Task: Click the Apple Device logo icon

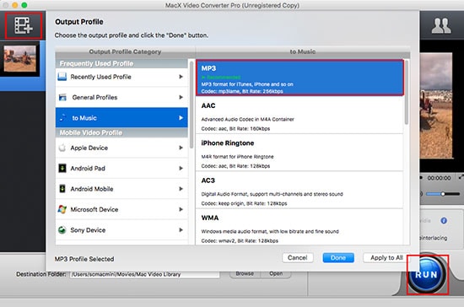Action: click(x=62, y=148)
